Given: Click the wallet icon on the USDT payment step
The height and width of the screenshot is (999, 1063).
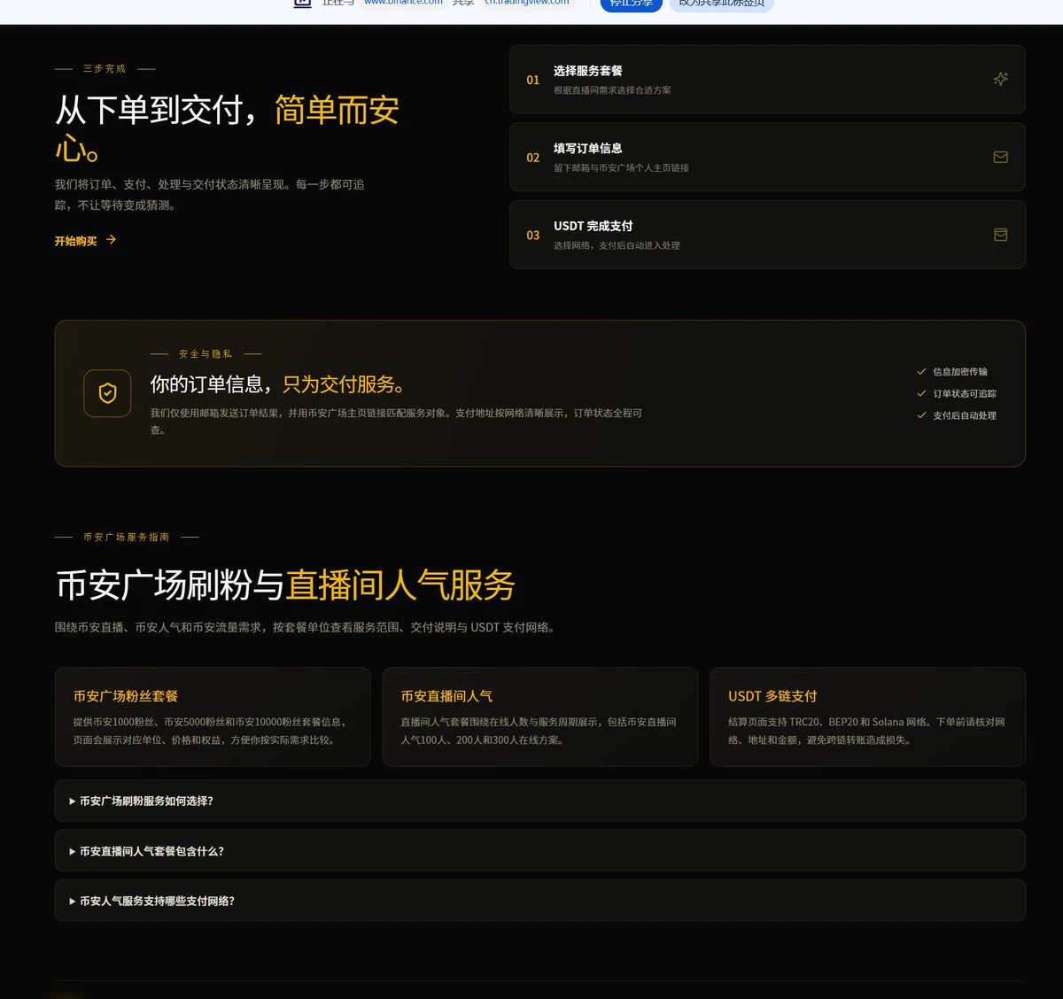Looking at the screenshot, I should [x=1000, y=235].
